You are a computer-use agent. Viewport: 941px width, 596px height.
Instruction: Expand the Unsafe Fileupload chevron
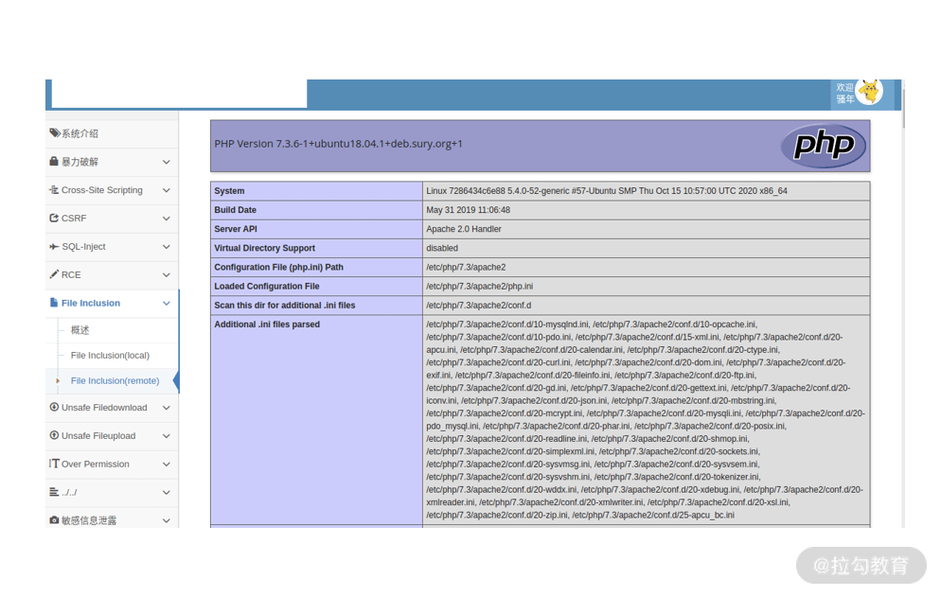[x=167, y=436]
